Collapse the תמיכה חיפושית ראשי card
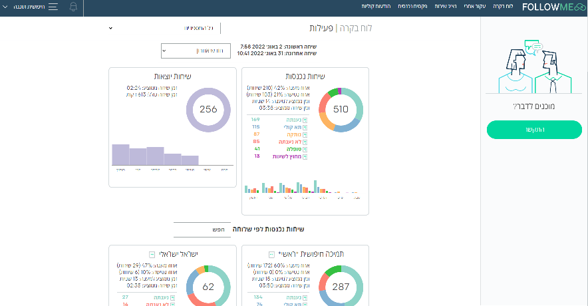Screen dimensions: 588x306 click(x=272, y=255)
